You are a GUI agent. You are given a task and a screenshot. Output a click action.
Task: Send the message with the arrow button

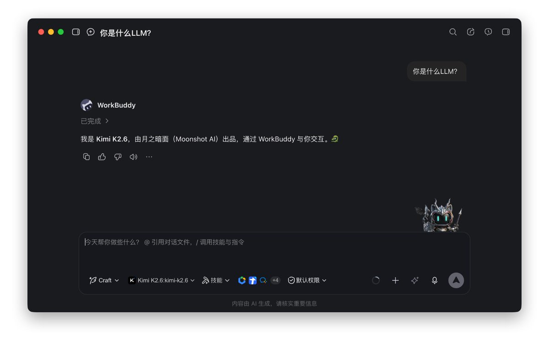(x=456, y=280)
